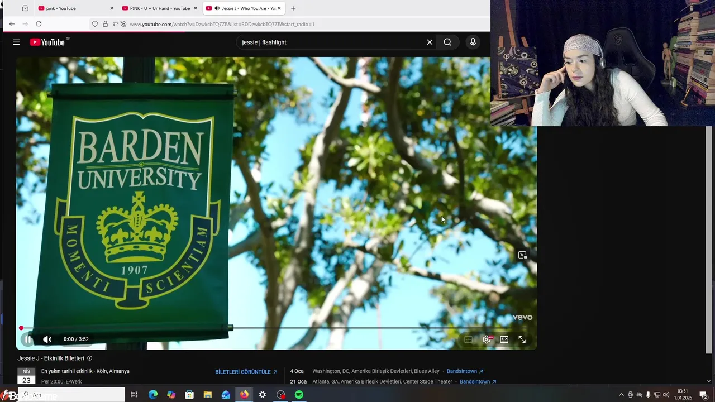Open tray microphone icon
This screenshot has width=715, height=402.
coord(648,395)
